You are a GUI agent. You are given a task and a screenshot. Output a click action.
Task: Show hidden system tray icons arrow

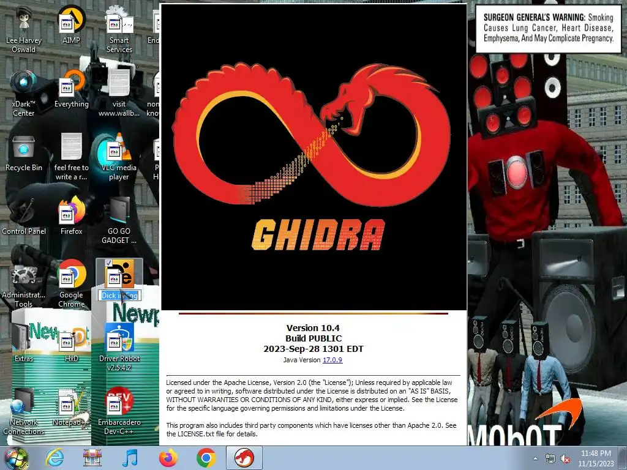535,458
